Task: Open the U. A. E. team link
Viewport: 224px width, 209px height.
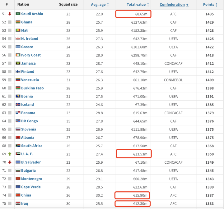Action: 27,154
